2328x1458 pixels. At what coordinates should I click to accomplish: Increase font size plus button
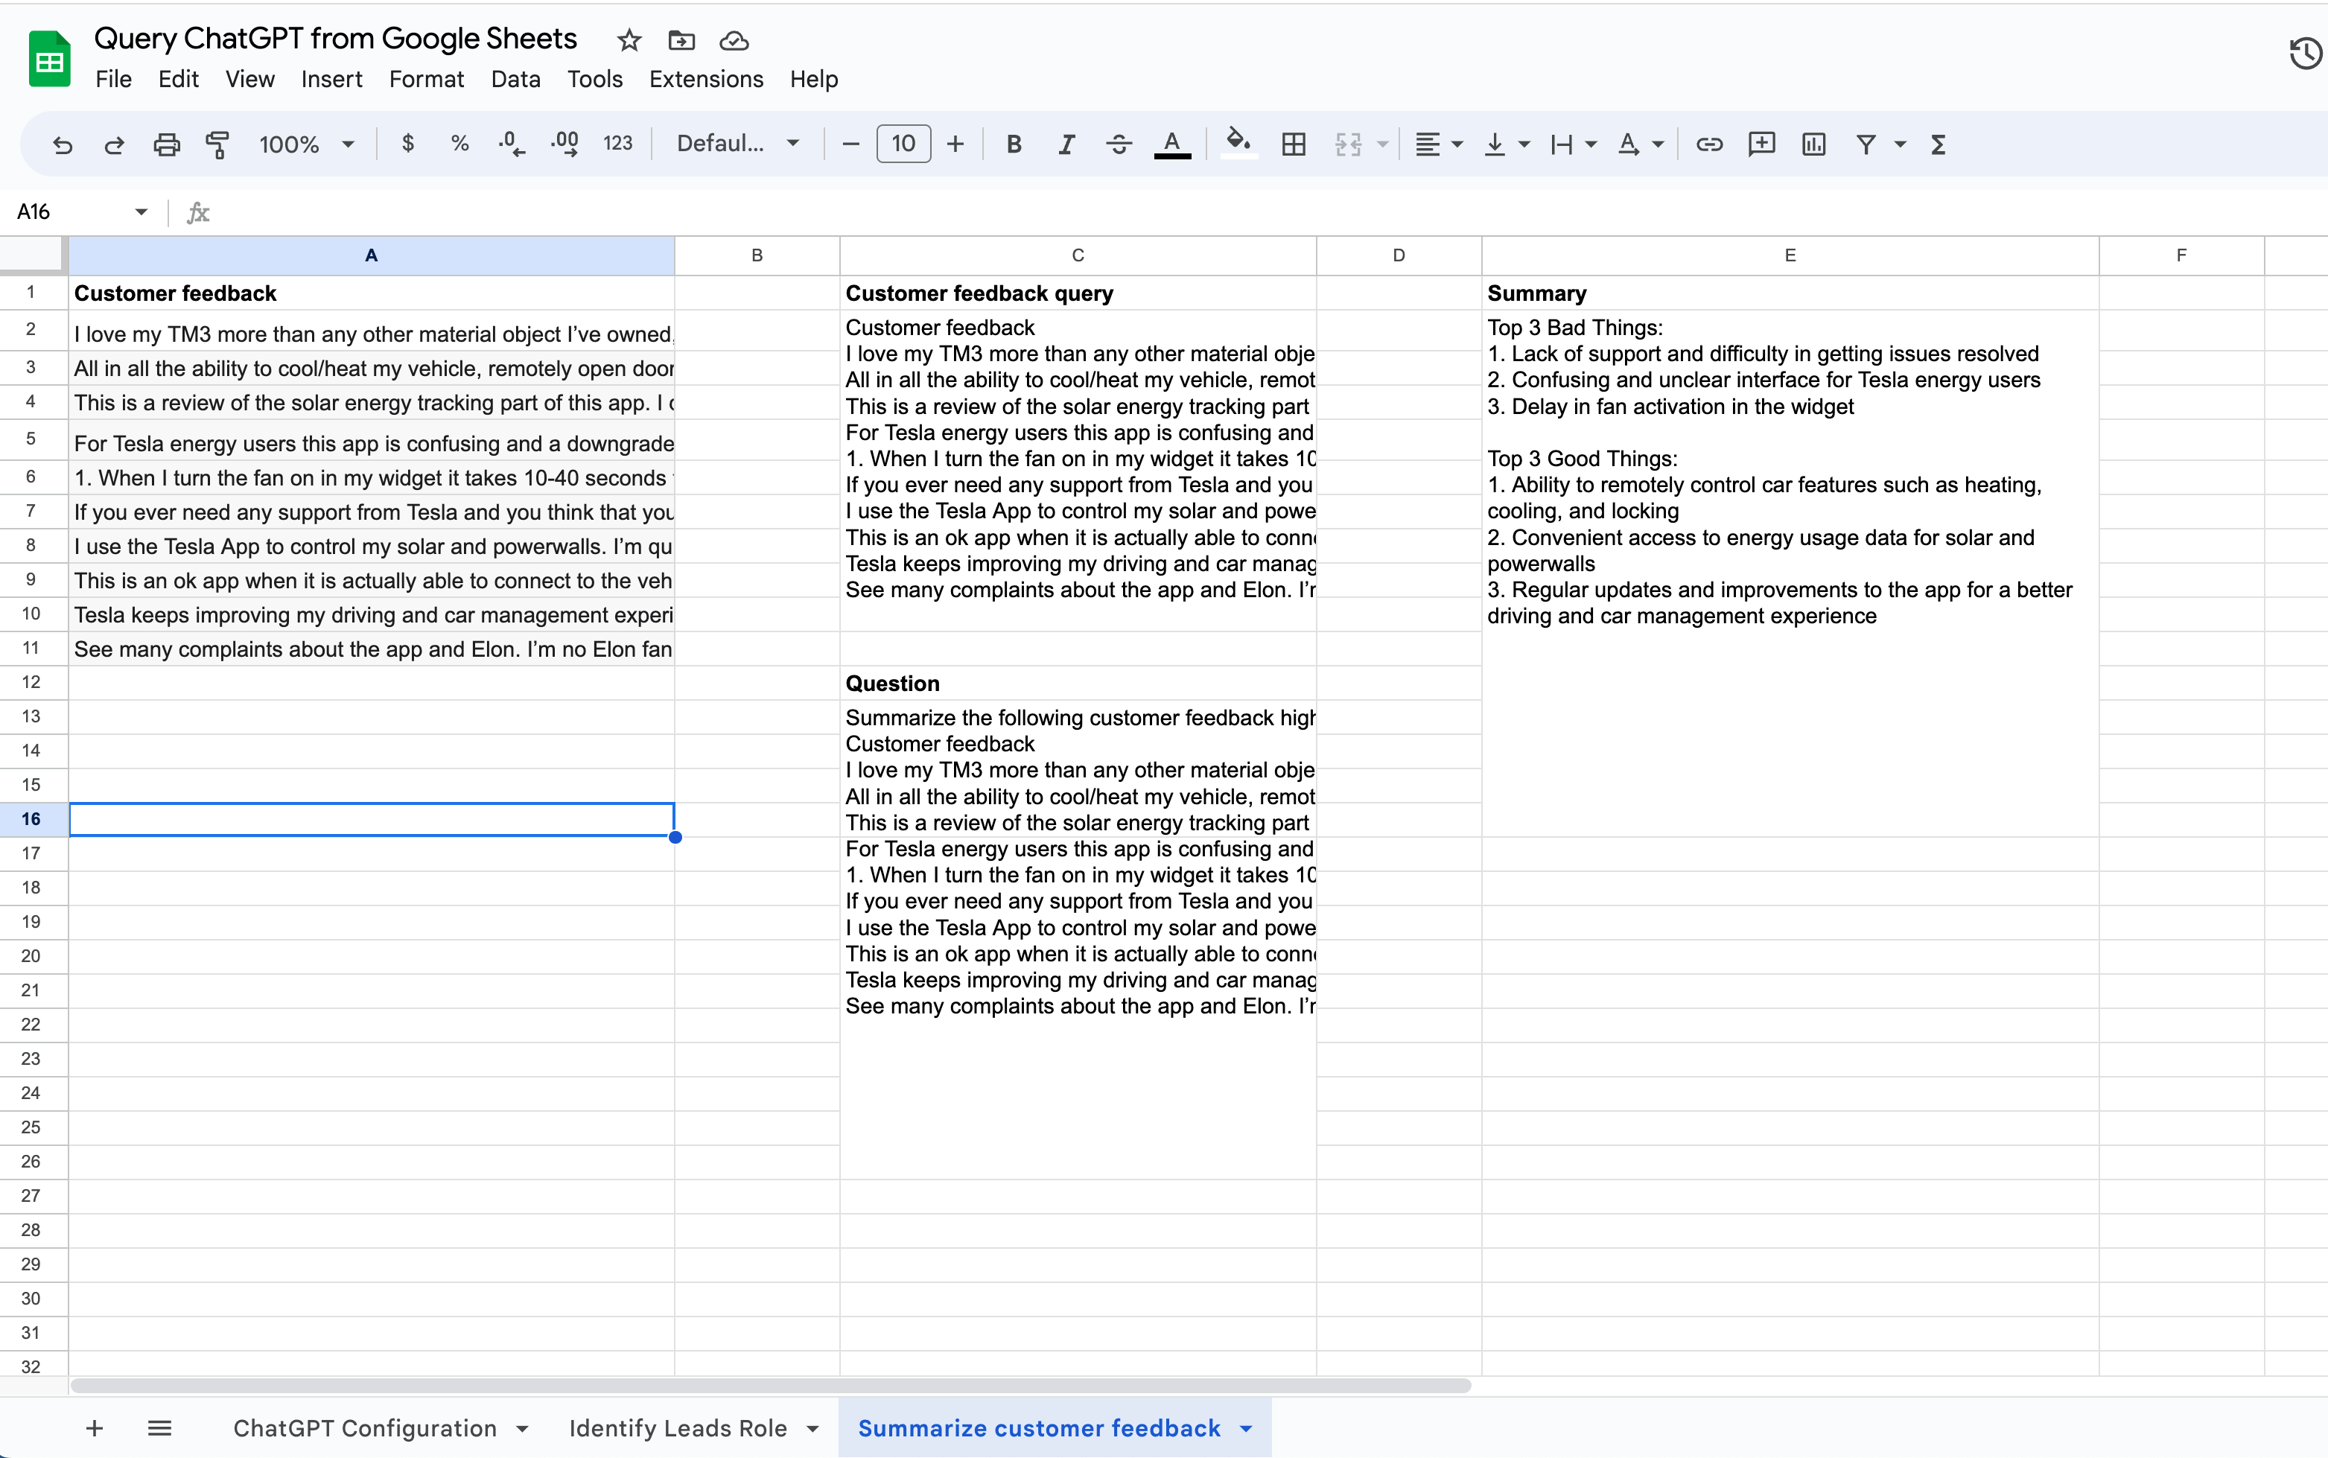click(955, 144)
